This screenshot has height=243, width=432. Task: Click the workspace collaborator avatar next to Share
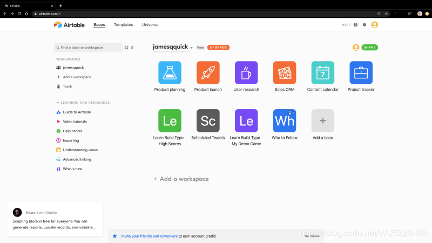coord(356,48)
